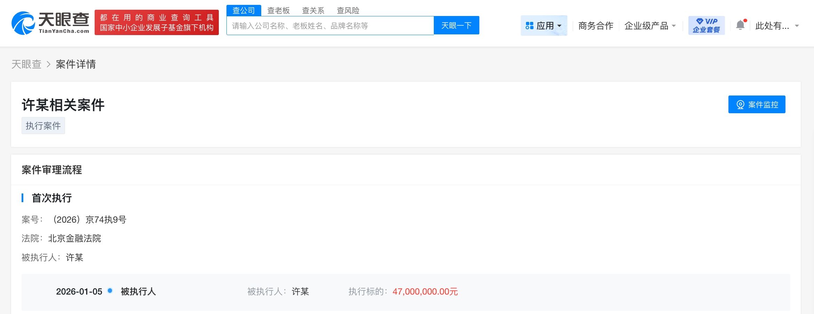Open the notification bell
Screen dimensions: 814x314
click(740, 25)
